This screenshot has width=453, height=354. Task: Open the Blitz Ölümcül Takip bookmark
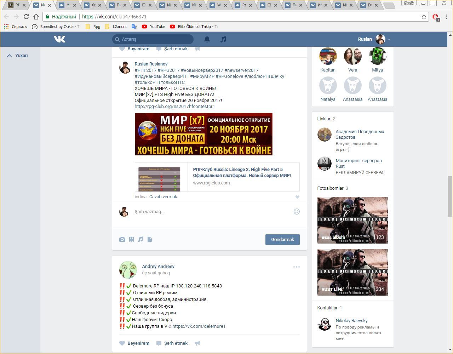click(x=194, y=27)
